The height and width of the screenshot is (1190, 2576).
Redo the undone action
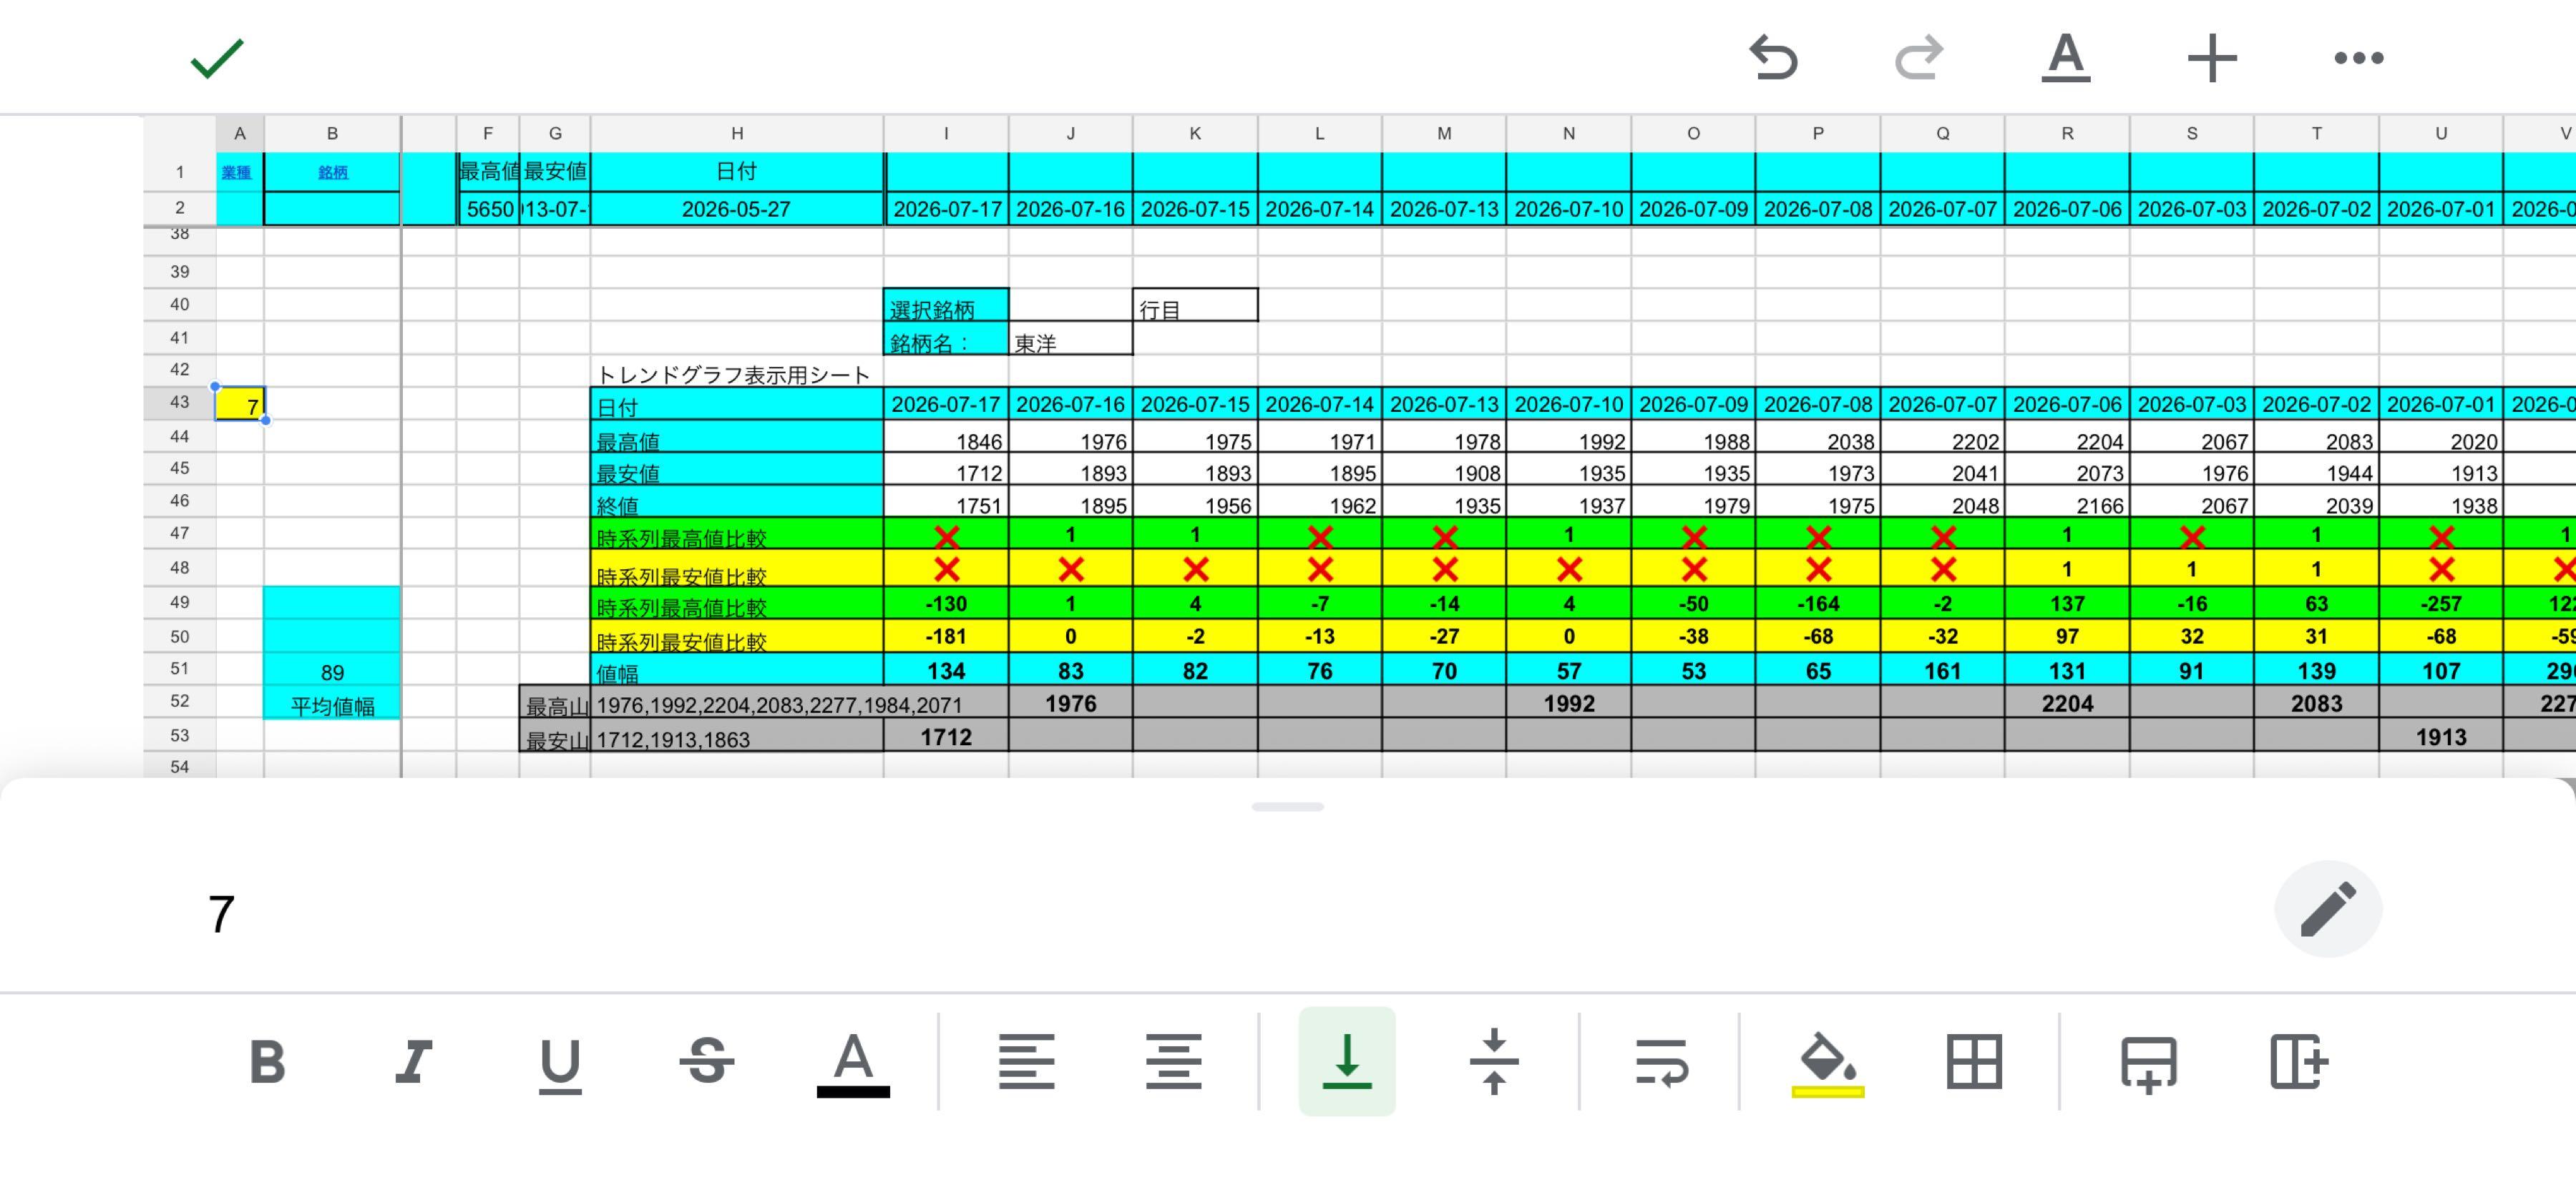1919,58
